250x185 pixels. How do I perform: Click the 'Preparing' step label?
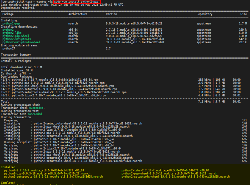pyautogui.click(x=11, y=120)
